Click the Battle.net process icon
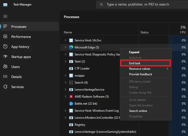 pos(71,104)
